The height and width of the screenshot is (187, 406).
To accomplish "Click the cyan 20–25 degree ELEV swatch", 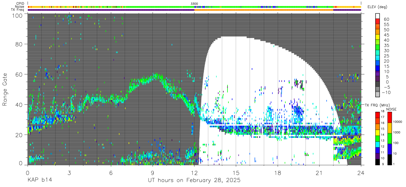I will coord(378,58).
